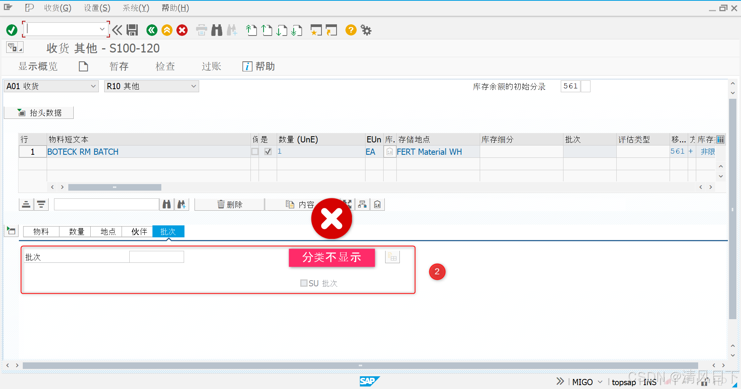Screen dimensions: 741x389
Task: Click the Print icon
Action: pos(201,30)
